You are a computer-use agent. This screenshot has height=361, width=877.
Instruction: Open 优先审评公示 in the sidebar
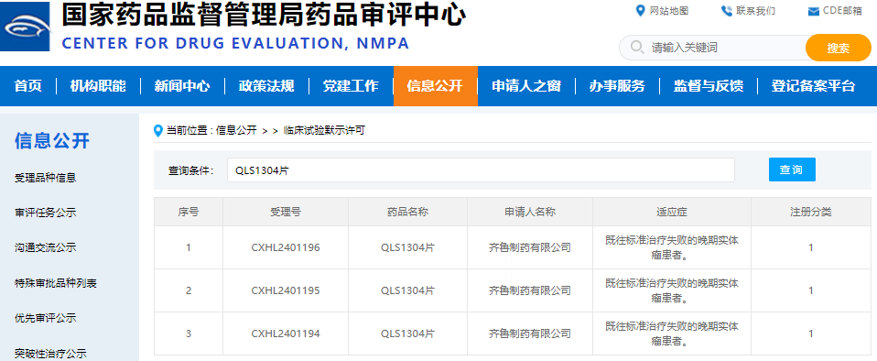coord(45,318)
